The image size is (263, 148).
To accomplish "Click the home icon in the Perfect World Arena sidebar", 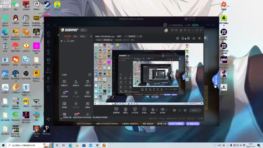I will coord(48,33).
